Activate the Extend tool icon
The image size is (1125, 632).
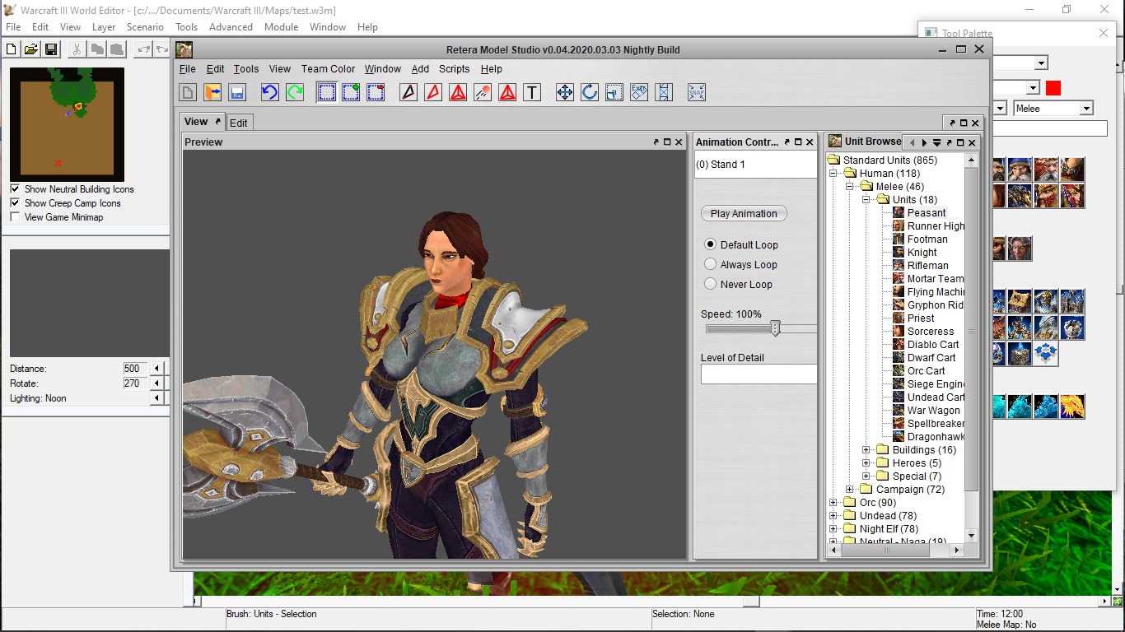click(664, 92)
